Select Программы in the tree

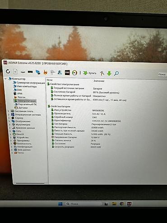coord(23,140)
